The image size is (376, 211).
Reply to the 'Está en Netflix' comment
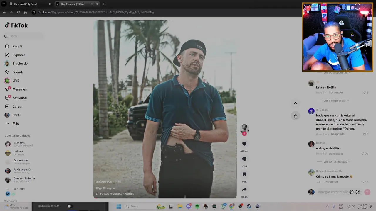[x=336, y=93]
